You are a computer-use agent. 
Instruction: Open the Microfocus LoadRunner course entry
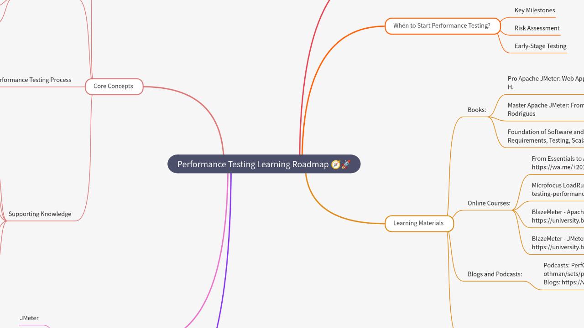pos(558,190)
